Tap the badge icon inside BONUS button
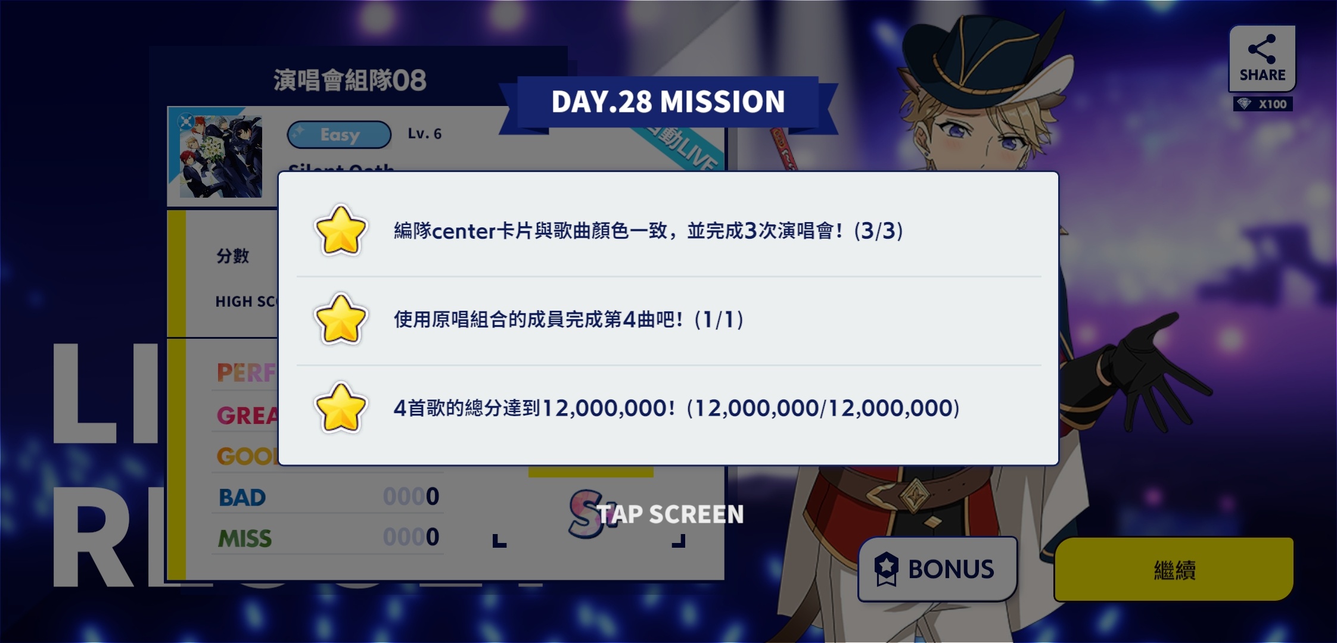The image size is (1337, 643). coord(886,569)
